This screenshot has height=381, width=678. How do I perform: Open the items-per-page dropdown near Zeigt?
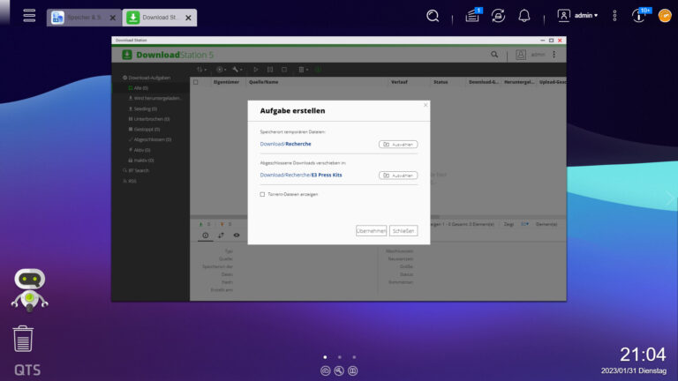[525, 224]
